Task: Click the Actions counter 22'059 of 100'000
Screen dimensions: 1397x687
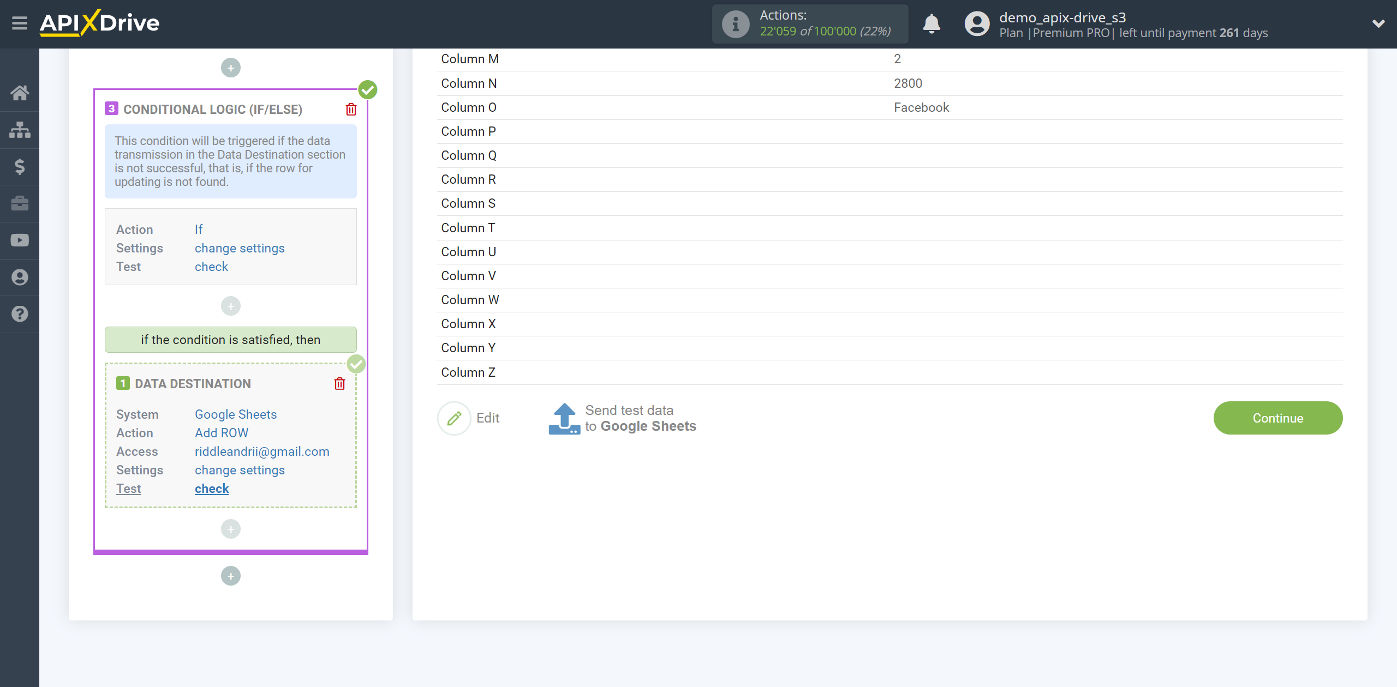Action: pos(826,32)
